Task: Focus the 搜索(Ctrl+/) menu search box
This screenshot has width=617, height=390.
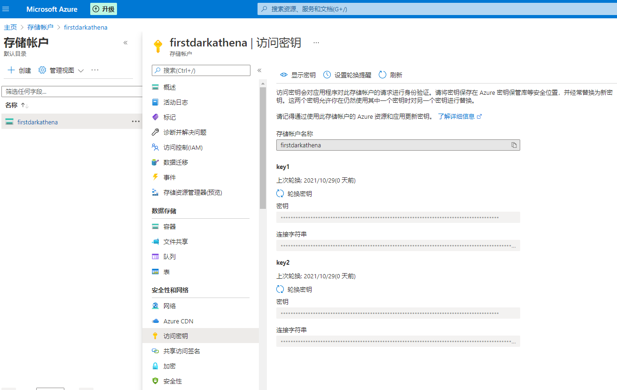Action: (x=201, y=70)
